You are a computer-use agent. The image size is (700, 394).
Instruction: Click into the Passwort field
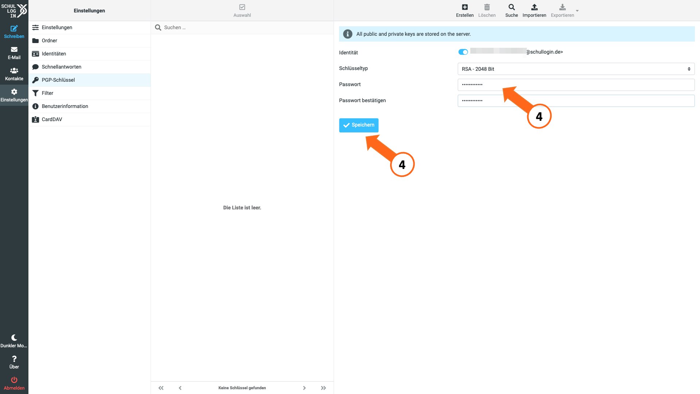coord(576,85)
